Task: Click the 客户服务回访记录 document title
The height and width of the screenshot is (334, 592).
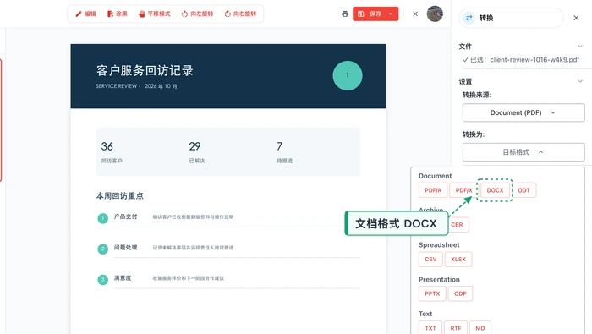Action: coord(145,70)
